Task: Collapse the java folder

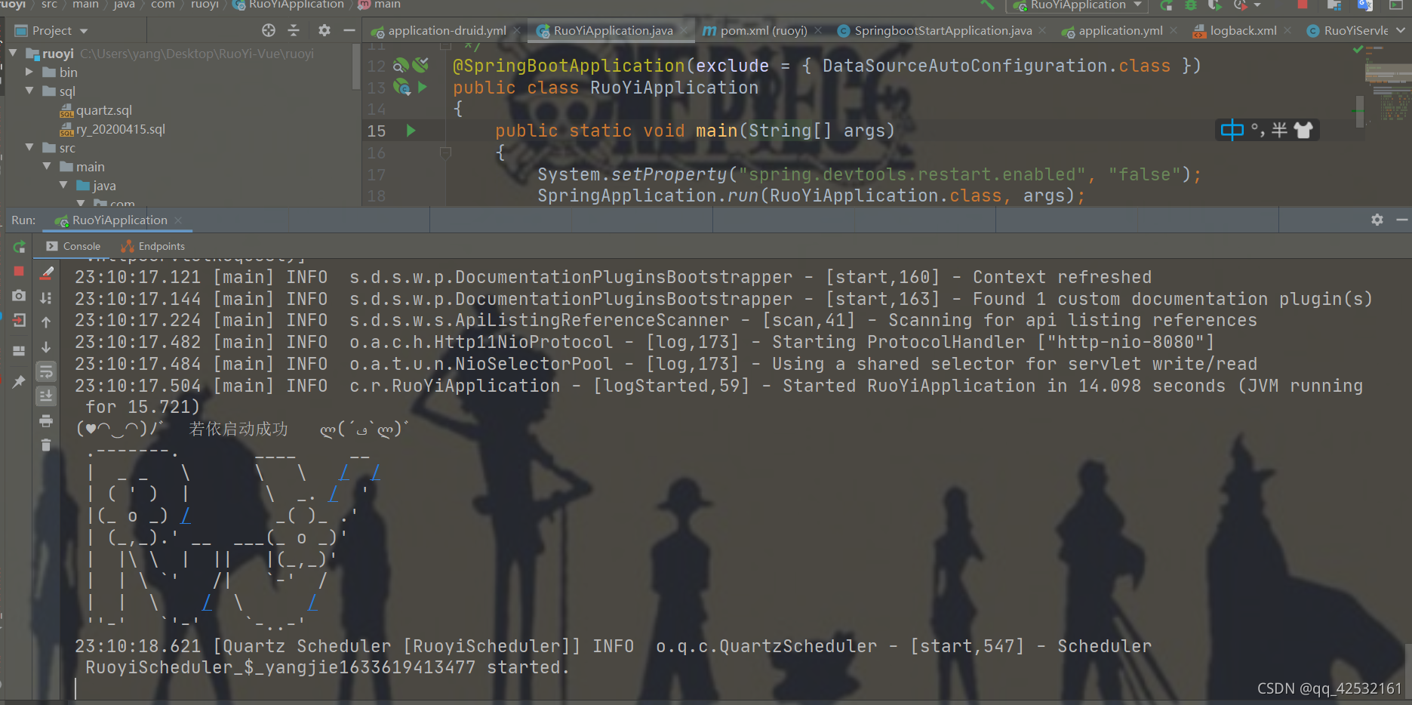Action: [x=63, y=185]
